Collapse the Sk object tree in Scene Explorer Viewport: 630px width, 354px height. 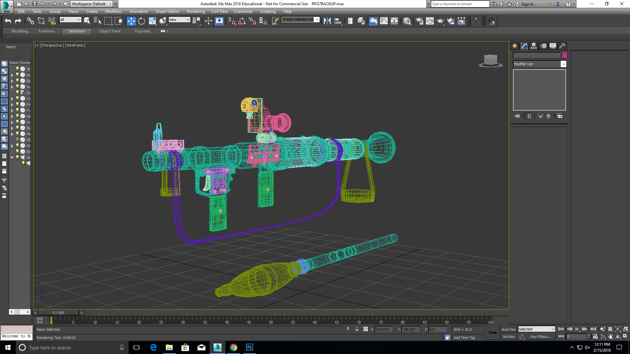point(12,157)
